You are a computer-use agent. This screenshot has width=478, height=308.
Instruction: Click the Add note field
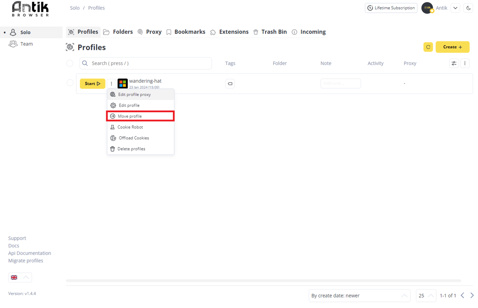click(340, 83)
